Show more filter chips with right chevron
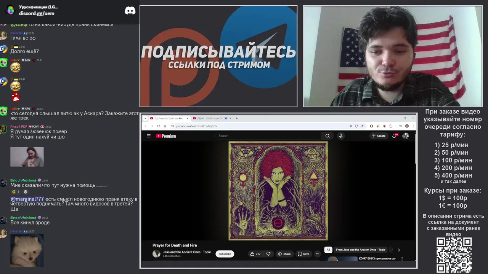This screenshot has width=488, height=274. [x=399, y=250]
